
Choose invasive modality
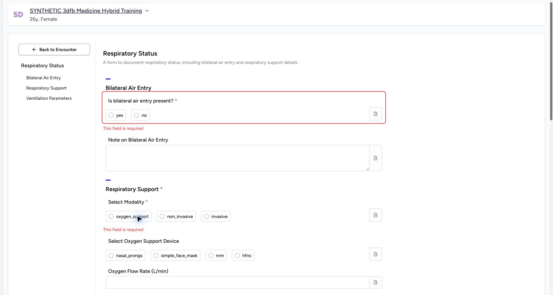[x=216, y=217]
